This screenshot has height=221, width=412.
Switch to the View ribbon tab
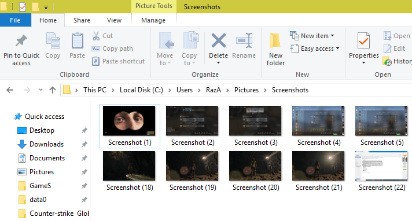pos(115,20)
